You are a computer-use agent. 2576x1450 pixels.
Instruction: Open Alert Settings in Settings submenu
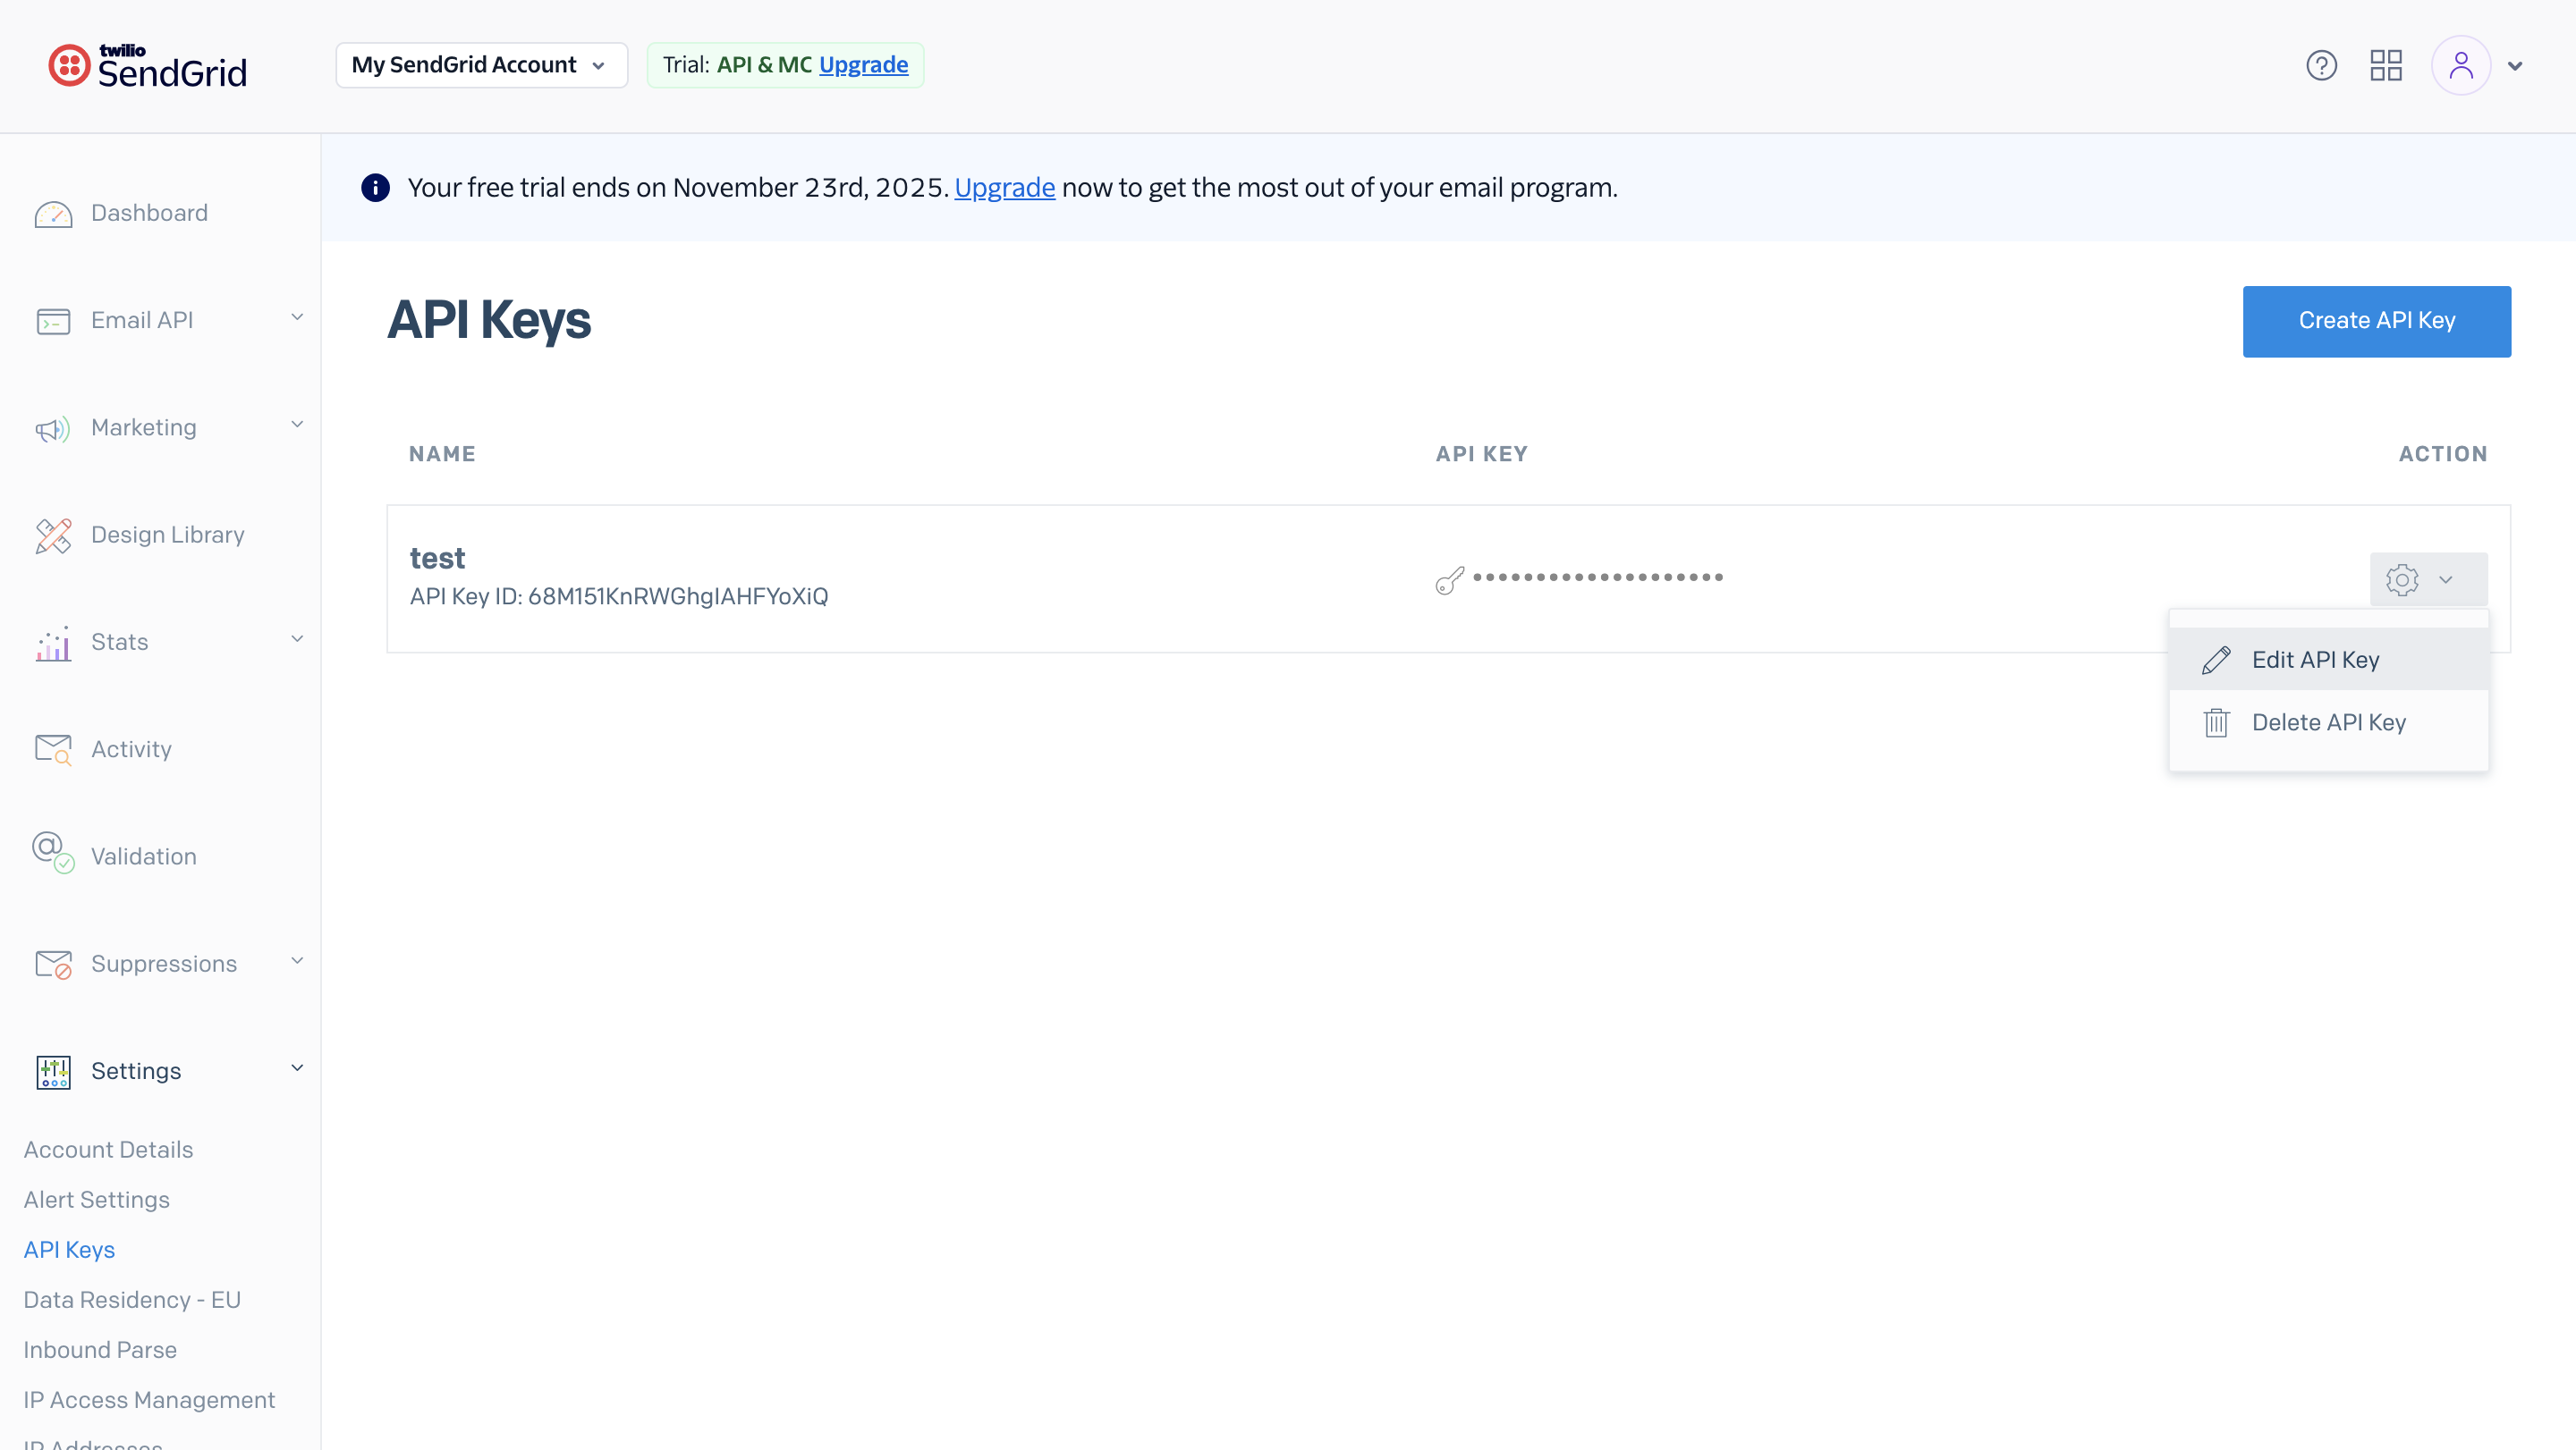(97, 1199)
